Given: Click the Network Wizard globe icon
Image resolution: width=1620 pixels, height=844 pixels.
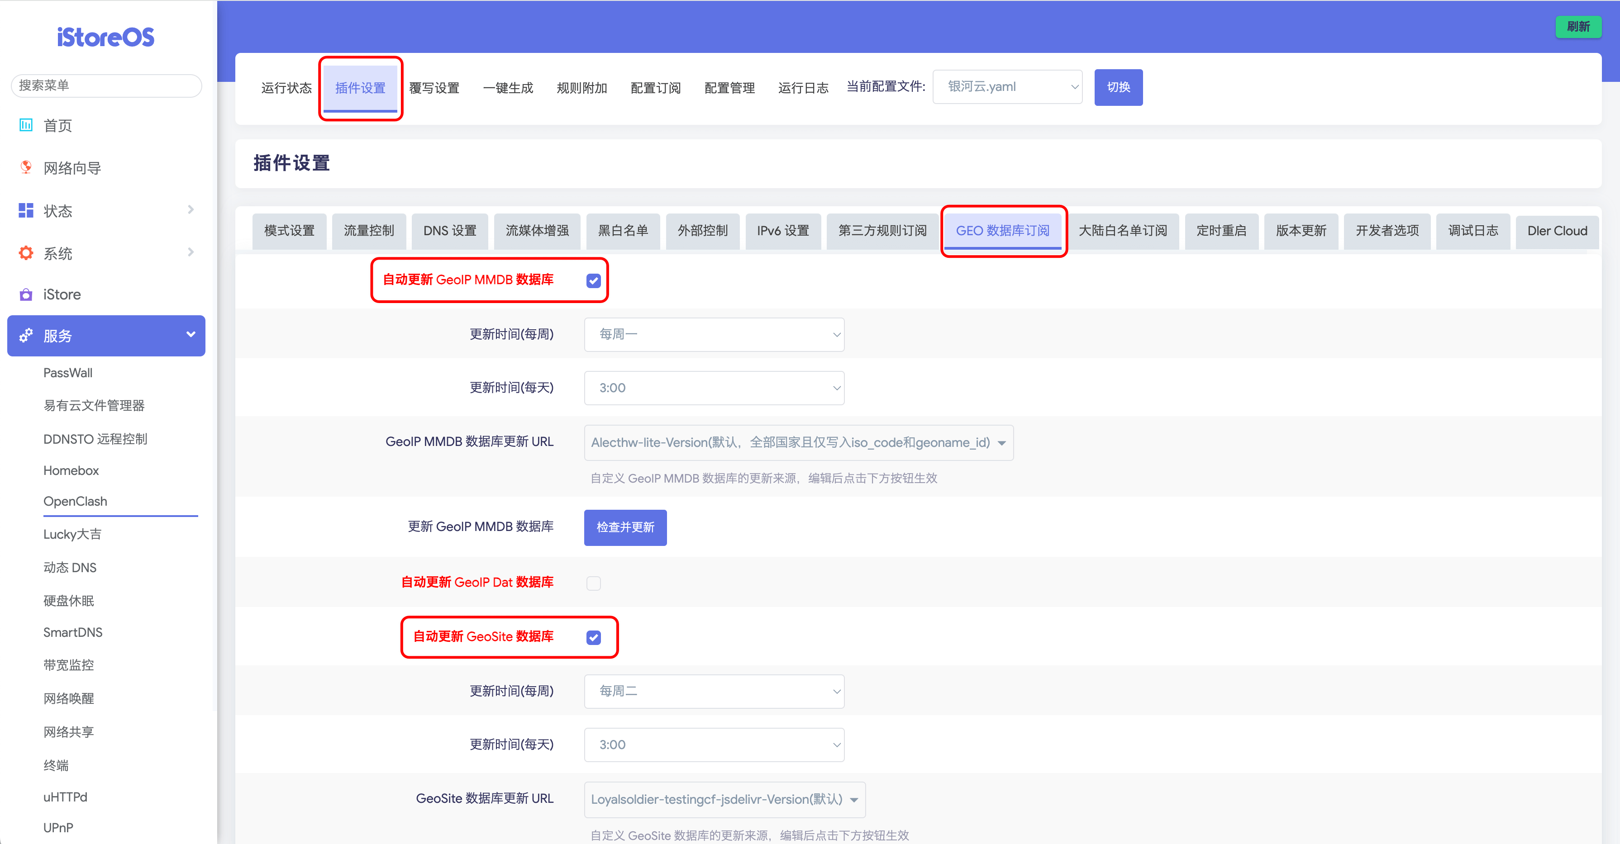Looking at the screenshot, I should [x=26, y=167].
